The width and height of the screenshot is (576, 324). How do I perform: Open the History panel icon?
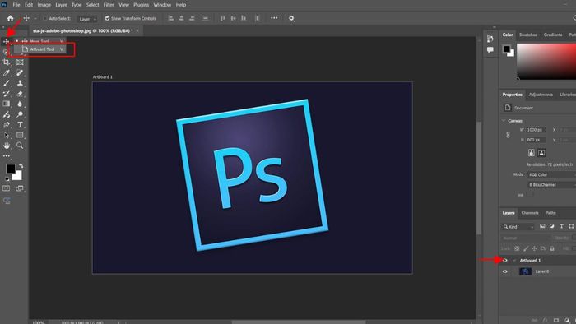490,39
